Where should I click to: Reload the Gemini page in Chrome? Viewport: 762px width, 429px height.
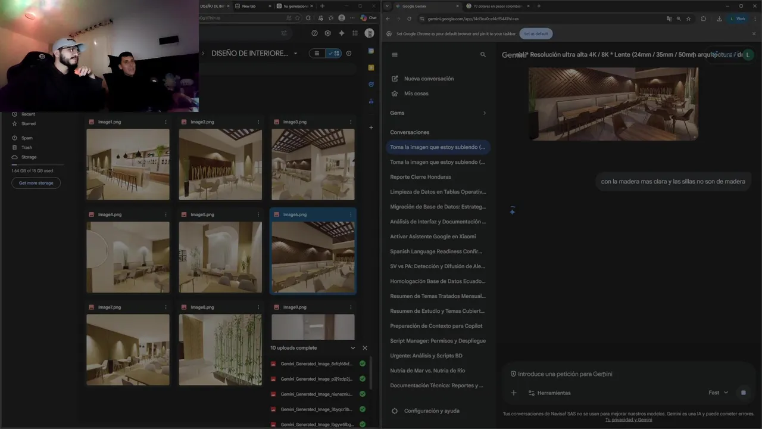tap(408, 18)
